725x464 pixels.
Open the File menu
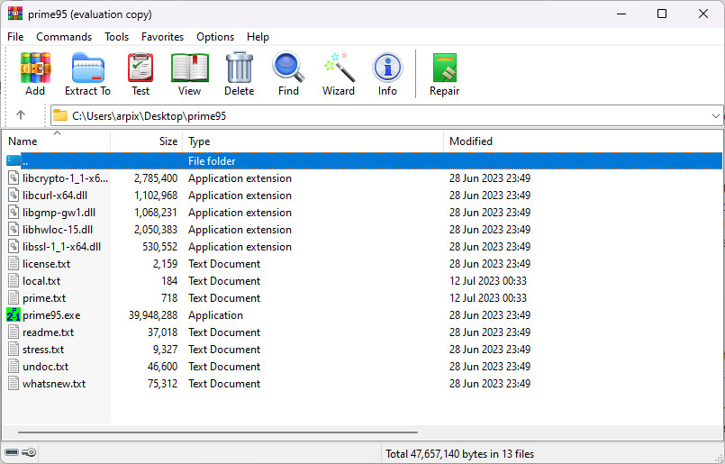click(x=15, y=37)
